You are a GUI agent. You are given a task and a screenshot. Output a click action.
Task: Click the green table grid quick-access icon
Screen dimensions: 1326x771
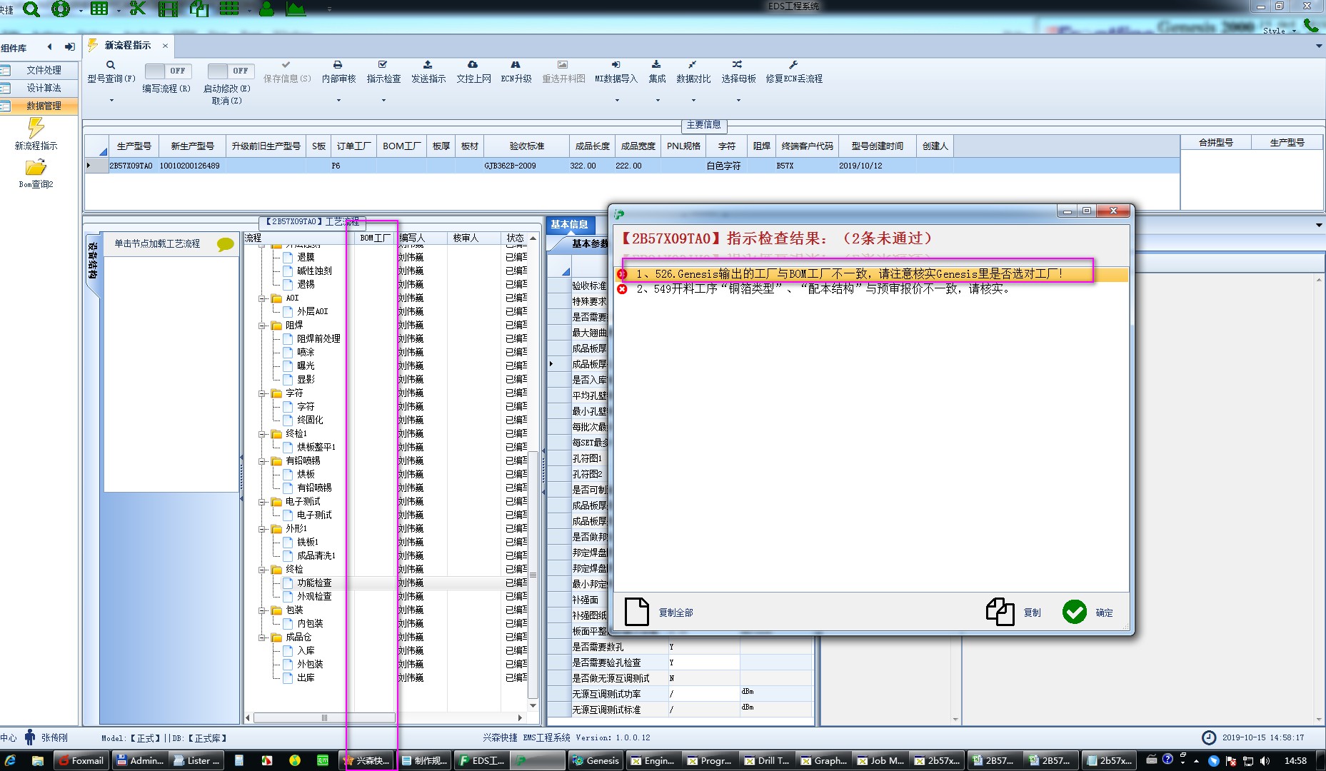[99, 9]
